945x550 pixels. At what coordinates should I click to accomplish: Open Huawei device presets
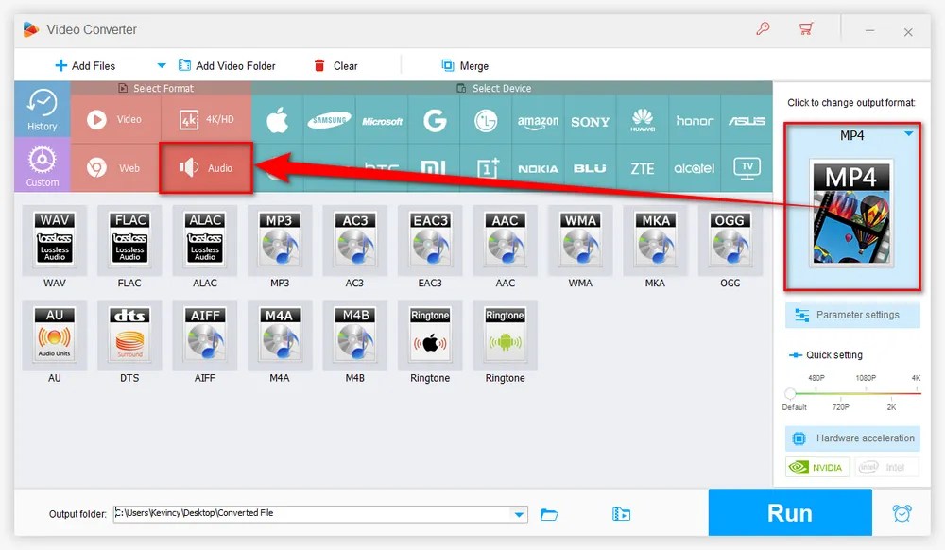tap(643, 120)
